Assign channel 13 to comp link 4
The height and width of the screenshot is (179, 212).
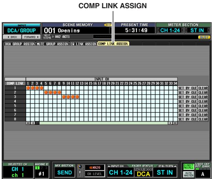(x=82, y=101)
